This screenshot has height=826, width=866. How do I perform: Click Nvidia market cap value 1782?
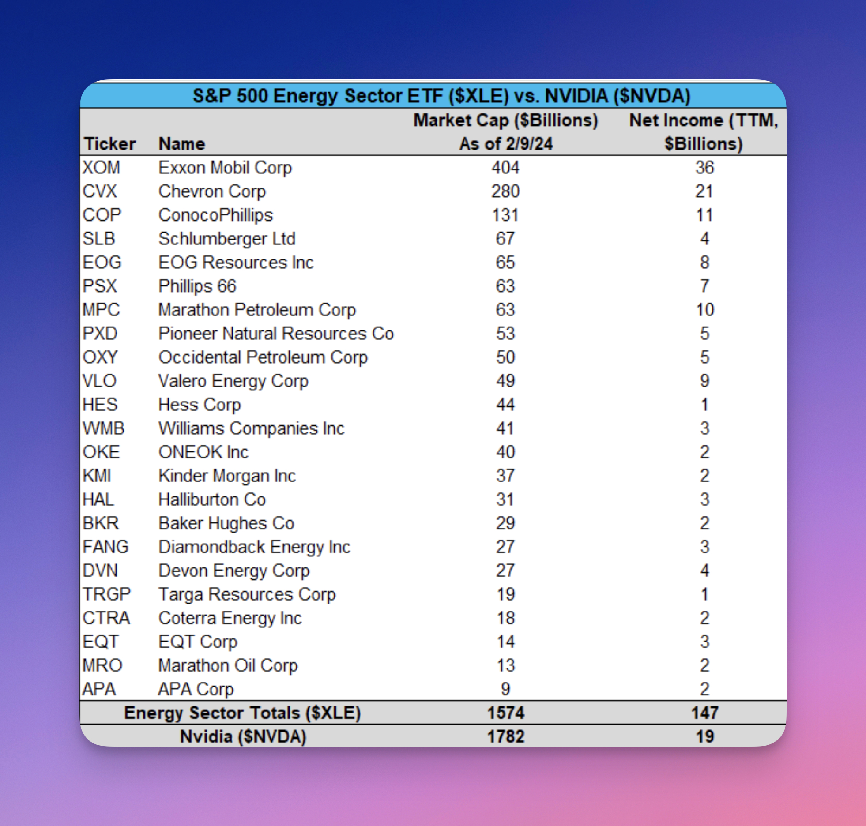[x=506, y=737]
